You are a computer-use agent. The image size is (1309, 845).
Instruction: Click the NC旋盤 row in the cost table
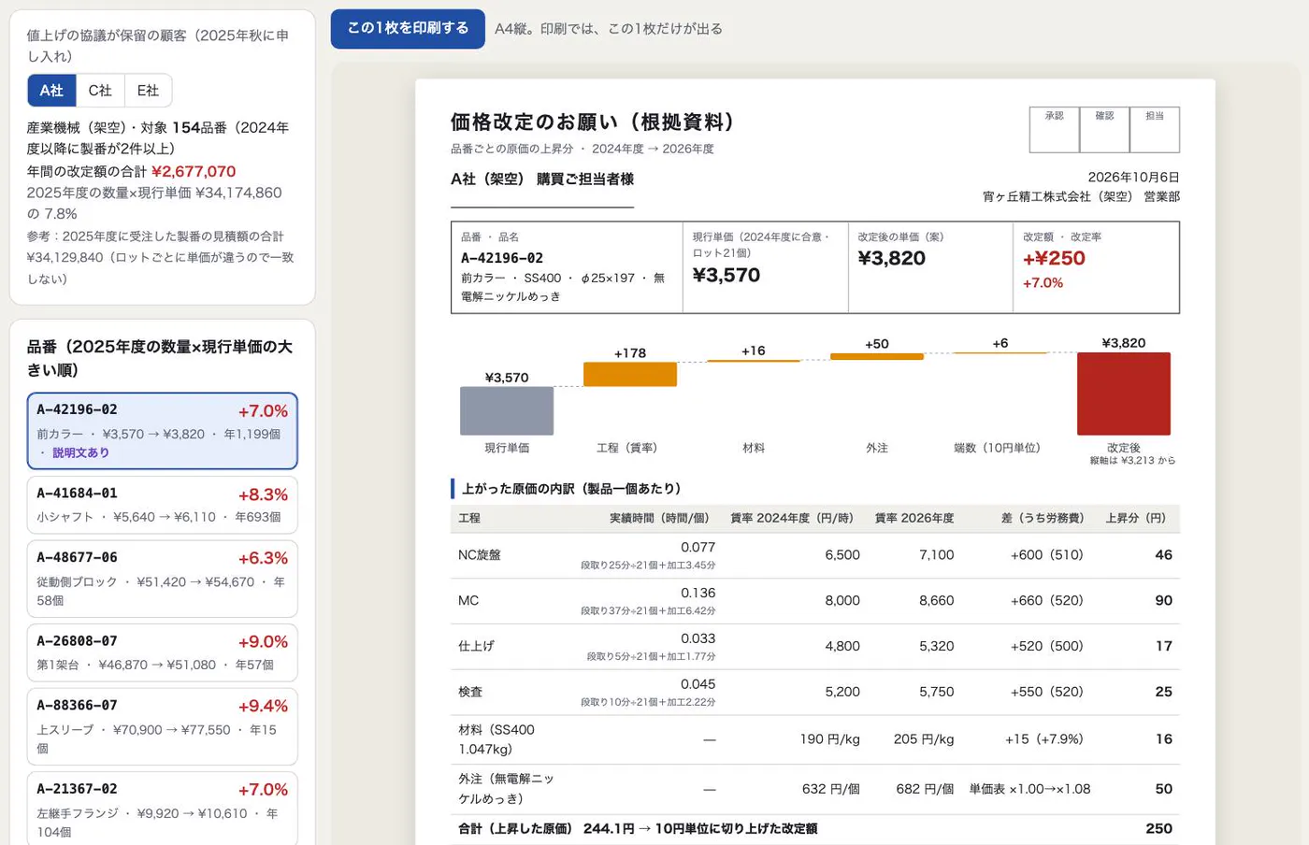(815, 555)
